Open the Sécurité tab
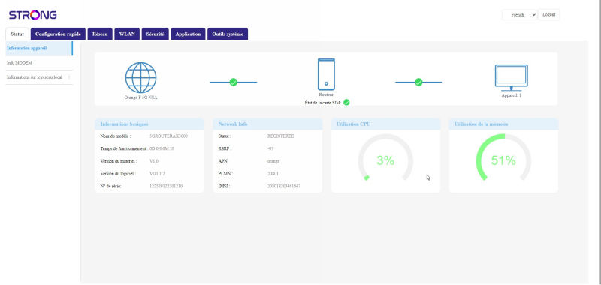This screenshot has height=285, width=601. (x=156, y=34)
